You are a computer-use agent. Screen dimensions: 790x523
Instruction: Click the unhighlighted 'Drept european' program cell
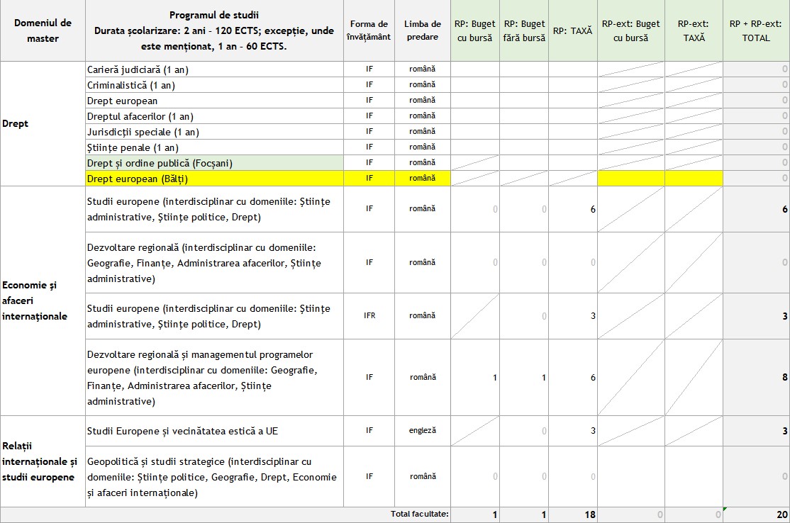click(215, 101)
